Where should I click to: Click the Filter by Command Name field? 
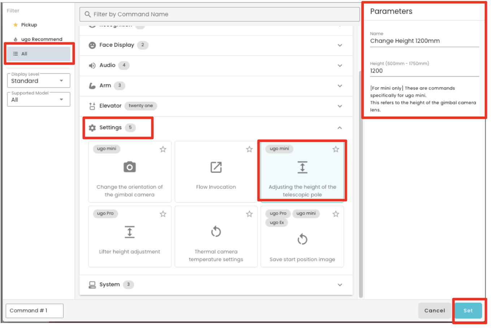pos(220,14)
